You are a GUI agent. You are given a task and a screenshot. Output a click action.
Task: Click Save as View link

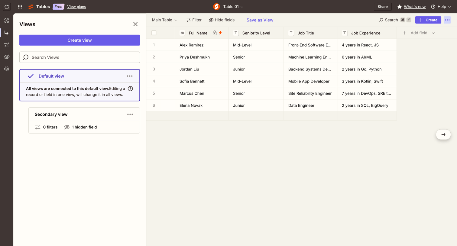260,20
